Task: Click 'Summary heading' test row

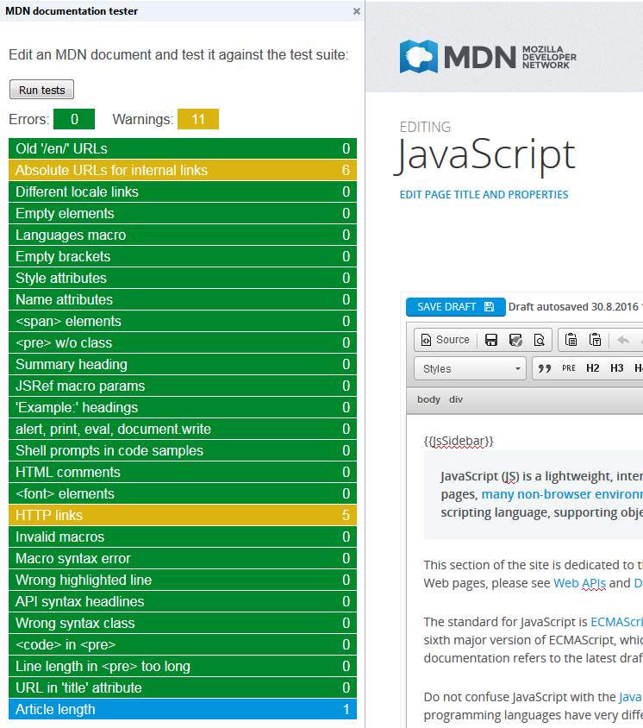Action: click(x=183, y=365)
